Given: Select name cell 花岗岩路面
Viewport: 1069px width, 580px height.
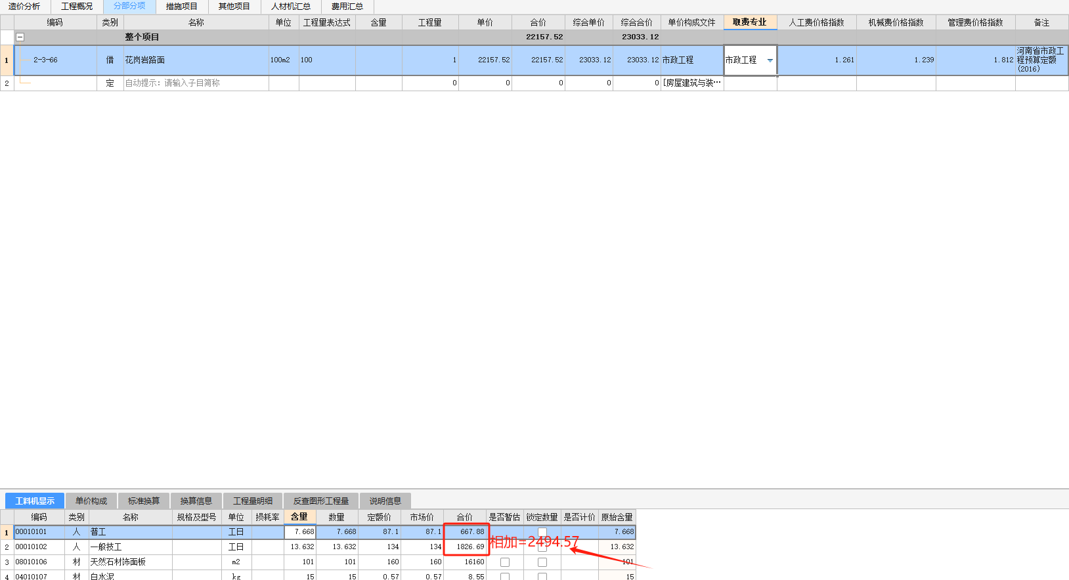Looking at the screenshot, I should tap(196, 60).
